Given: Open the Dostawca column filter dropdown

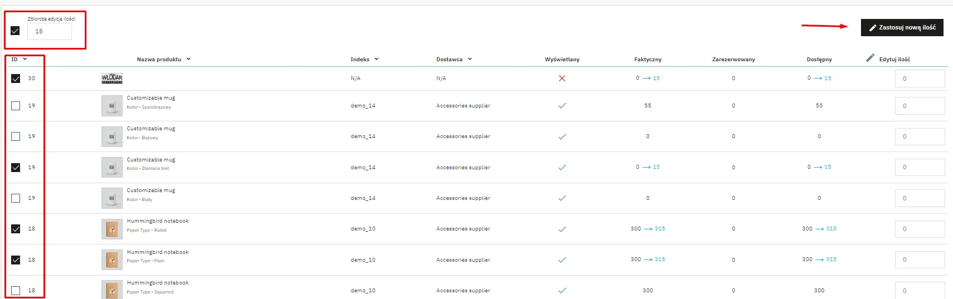Looking at the screenshot, I should [470, 59].
